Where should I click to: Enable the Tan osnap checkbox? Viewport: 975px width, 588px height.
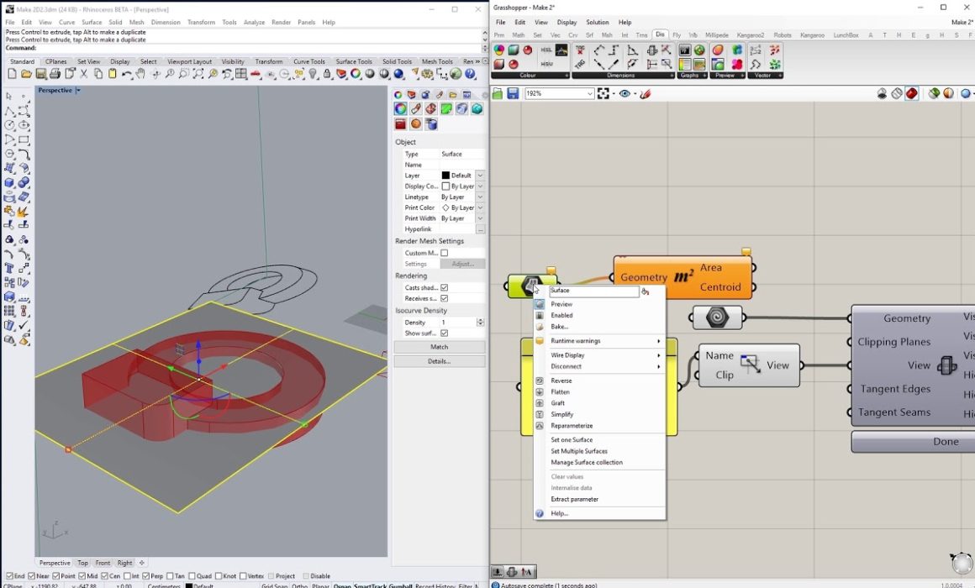[171, 576]
